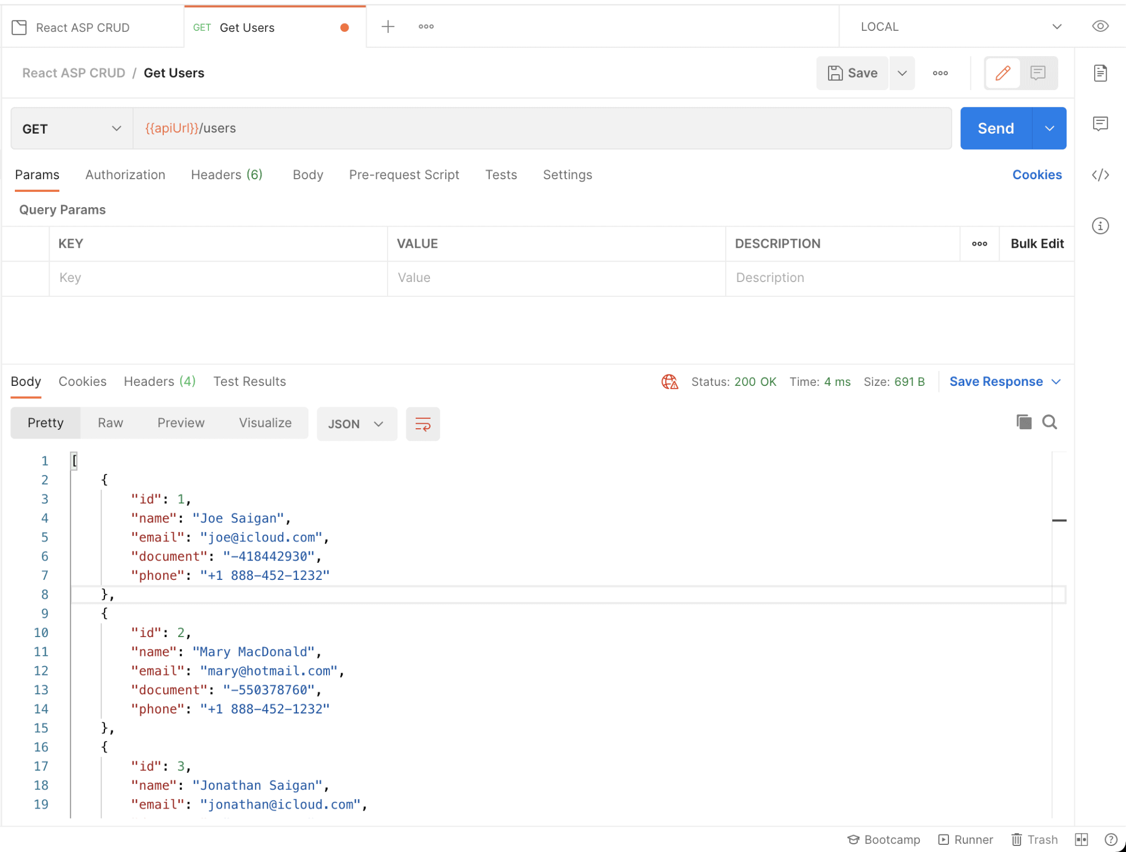Click the response scrollbar marker
1126x852 pixels.
tap(1059, 520)
